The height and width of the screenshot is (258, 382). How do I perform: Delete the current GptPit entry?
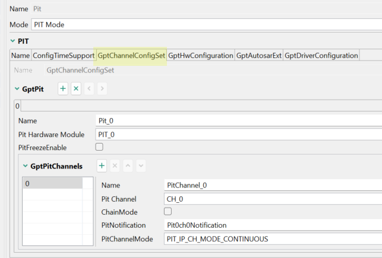[76, 88]
